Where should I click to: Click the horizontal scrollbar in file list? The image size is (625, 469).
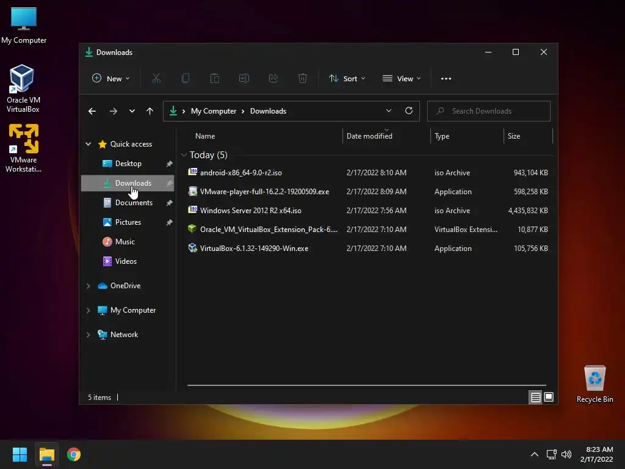[x=366, y=385]
